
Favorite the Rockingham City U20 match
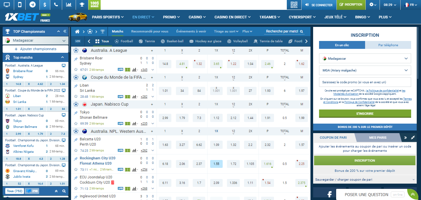[76, 170]
